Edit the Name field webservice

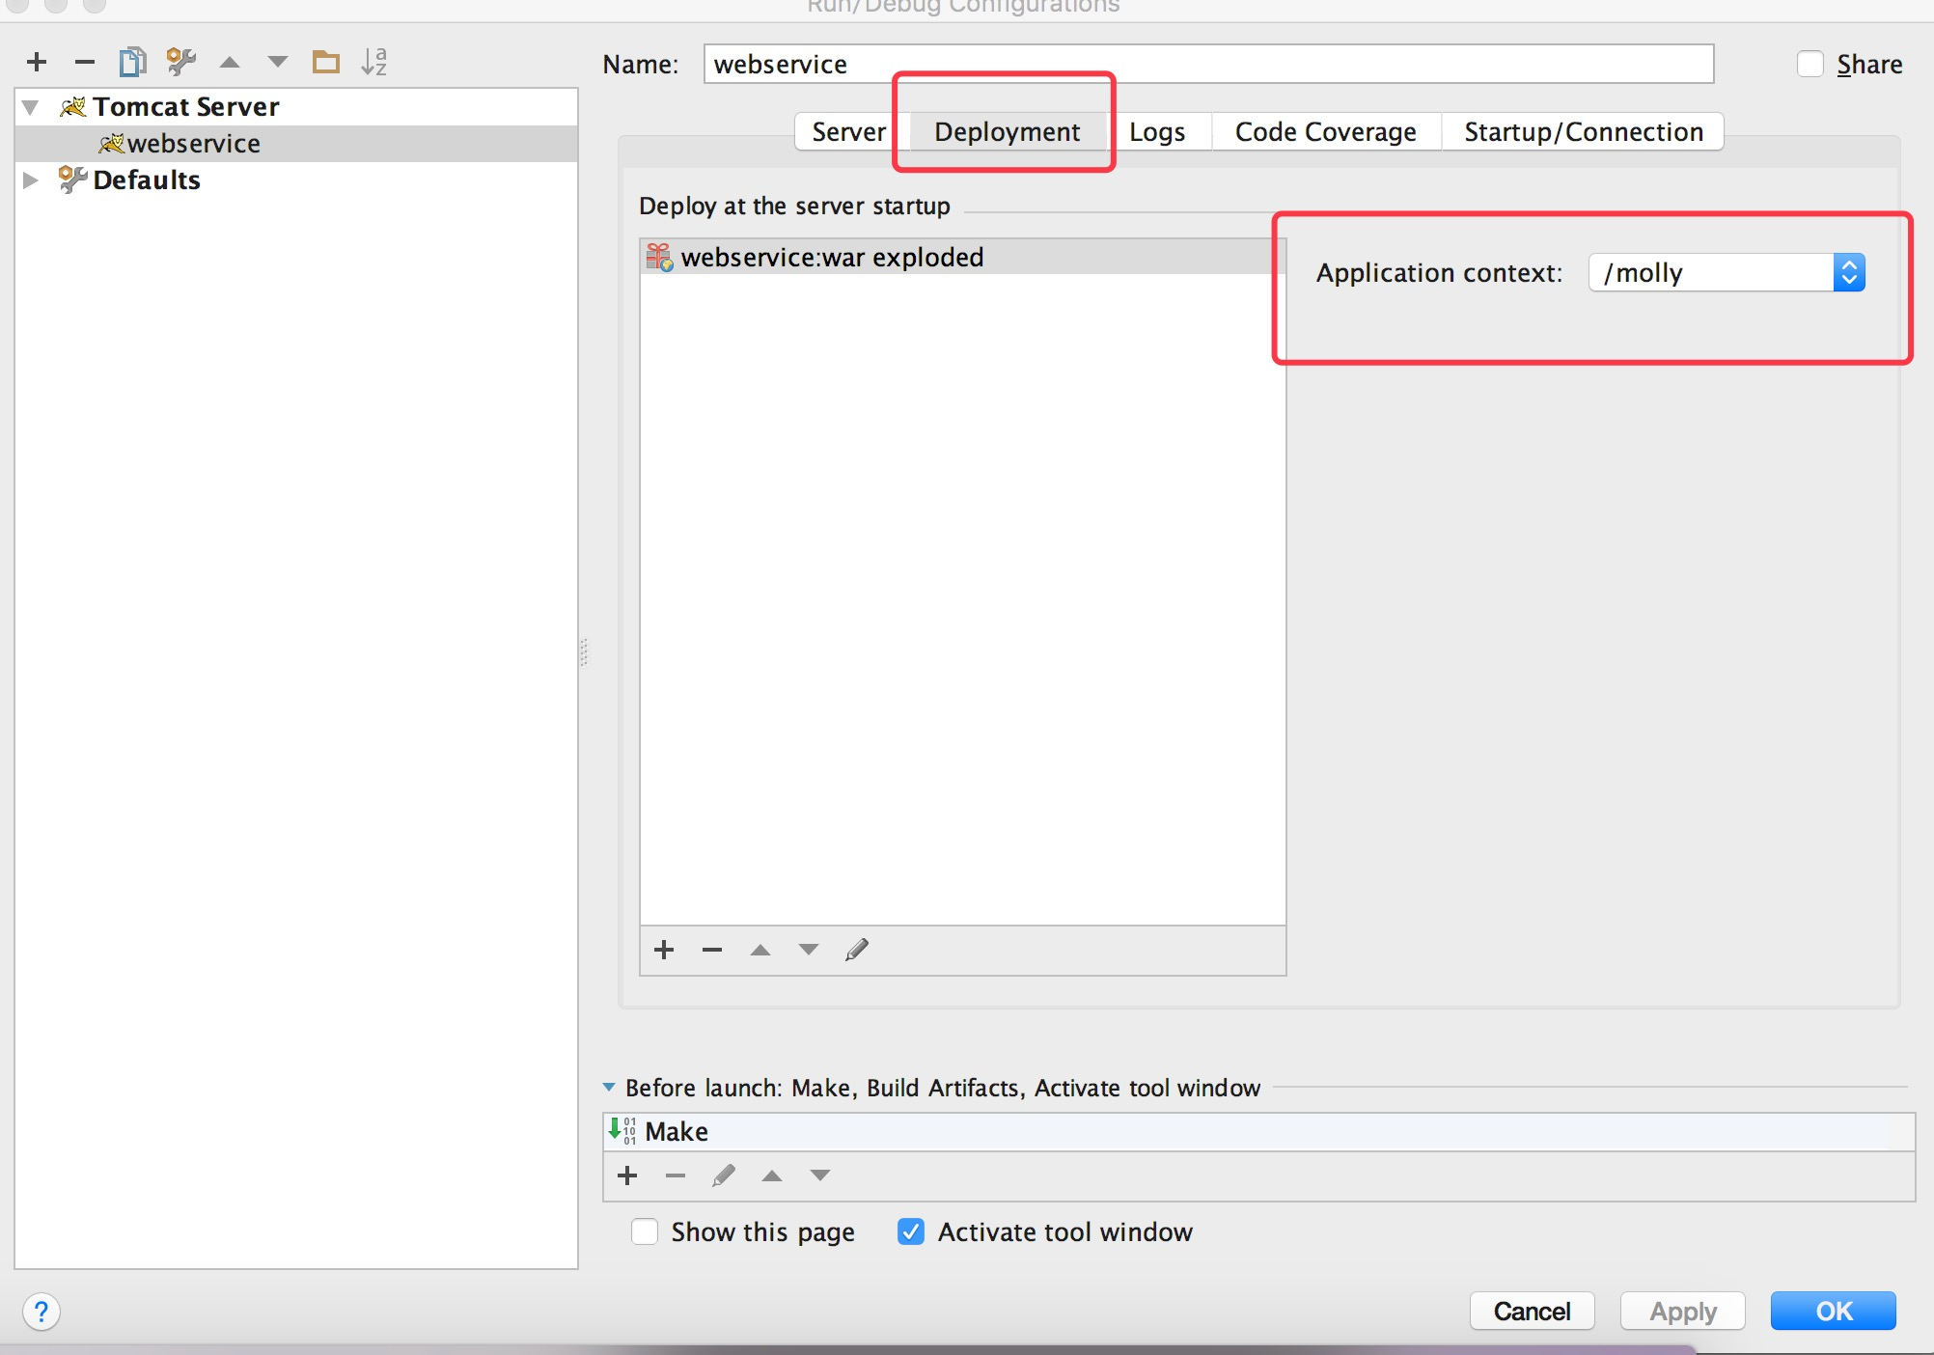point(1208,64)
